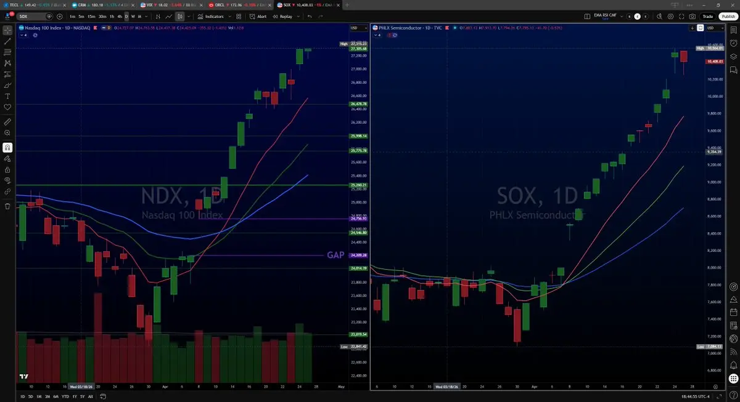Undo the last chart action
Viewport: 740px width, 402px height.
pos(310,16)
